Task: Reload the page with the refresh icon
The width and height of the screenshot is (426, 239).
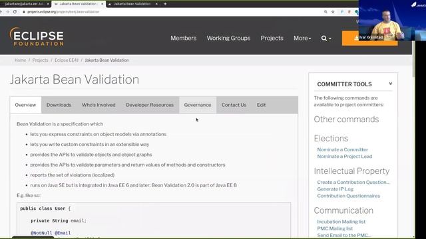Action: click(x=15, y=12)
